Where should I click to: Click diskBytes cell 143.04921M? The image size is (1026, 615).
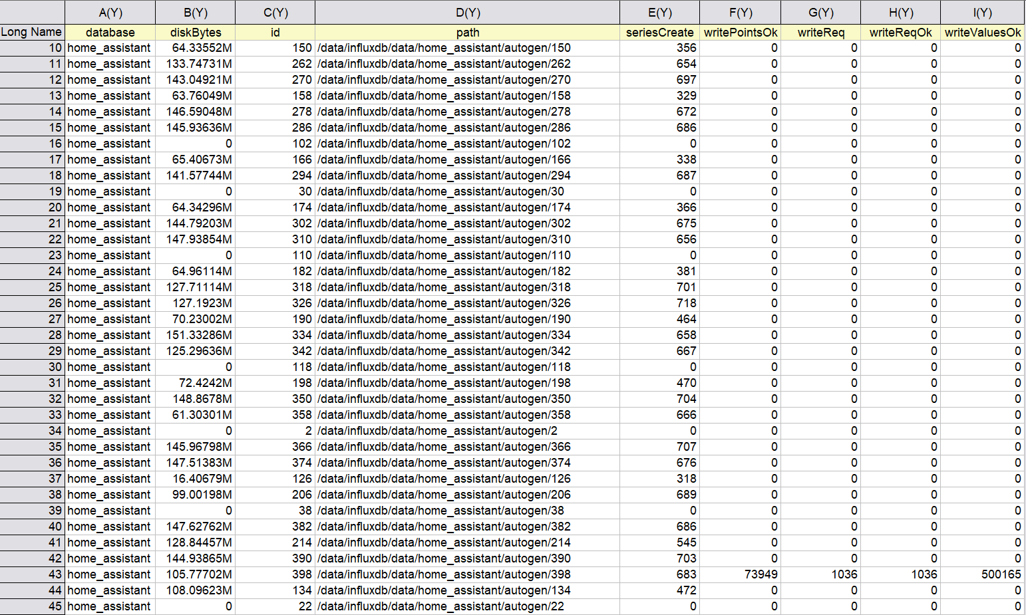click(x=195, y=80)
